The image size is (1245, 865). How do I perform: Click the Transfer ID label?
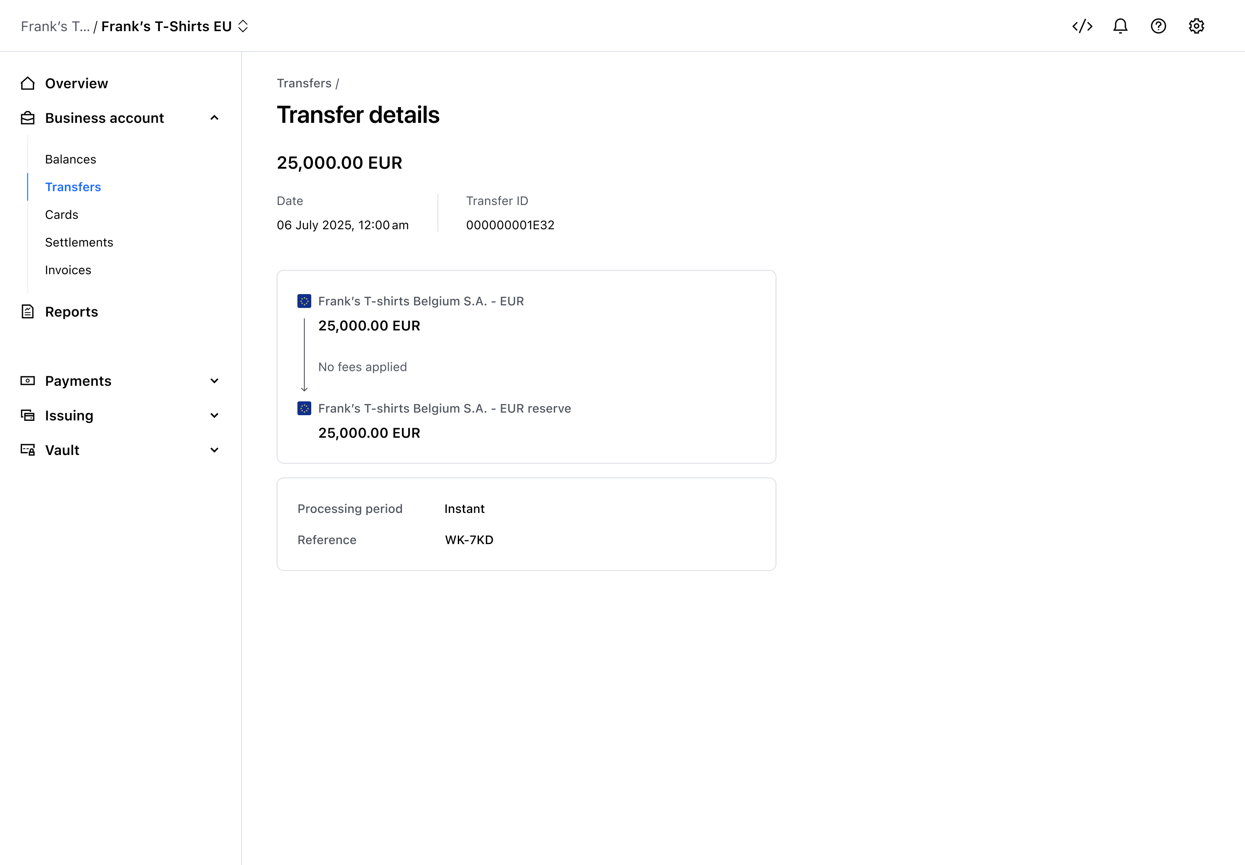[497, 201]
